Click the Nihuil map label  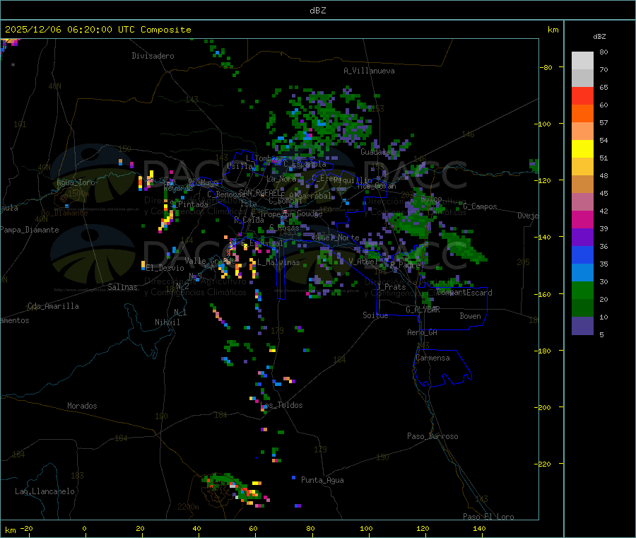coord(167,322)
